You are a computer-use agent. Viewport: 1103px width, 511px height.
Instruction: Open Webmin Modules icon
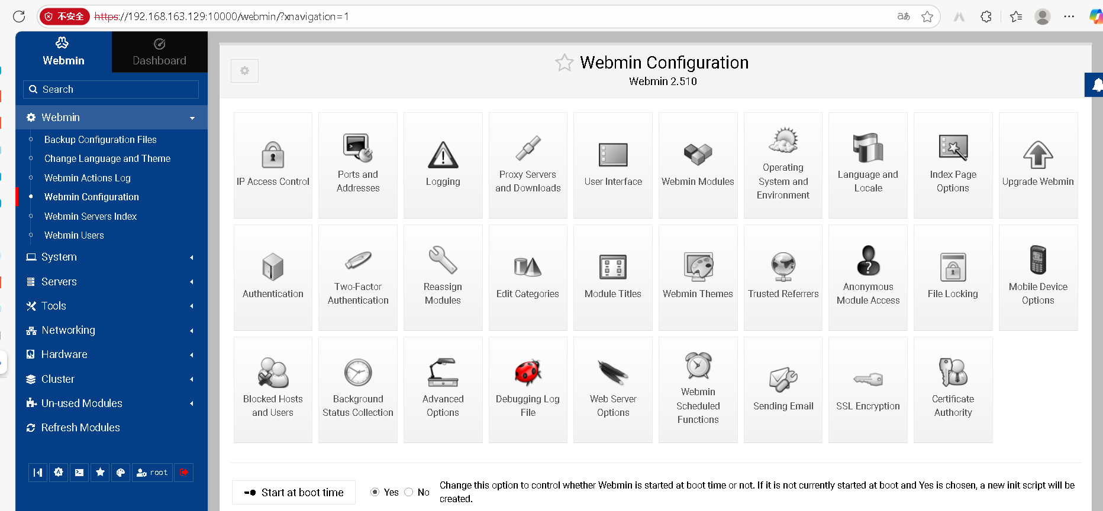(x=698, y=165)
